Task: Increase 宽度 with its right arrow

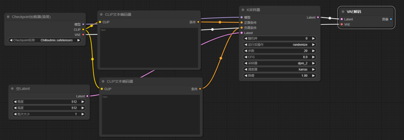Action: point(83,101)
